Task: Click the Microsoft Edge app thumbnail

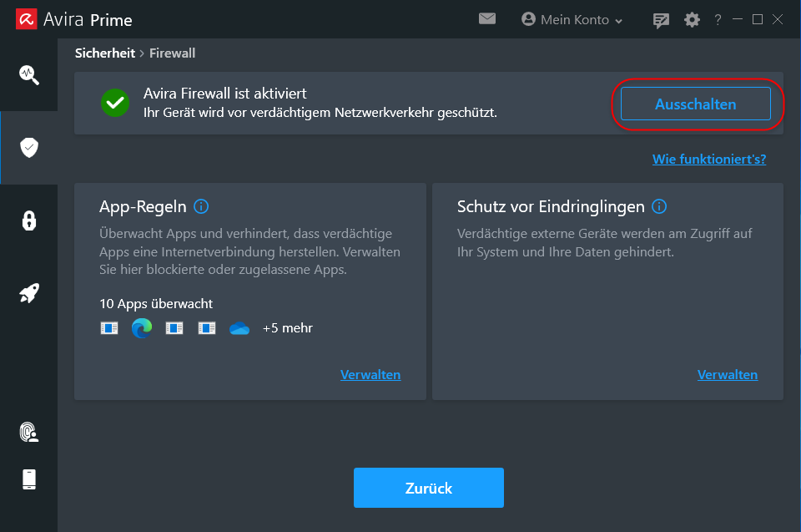Action: 141,327
